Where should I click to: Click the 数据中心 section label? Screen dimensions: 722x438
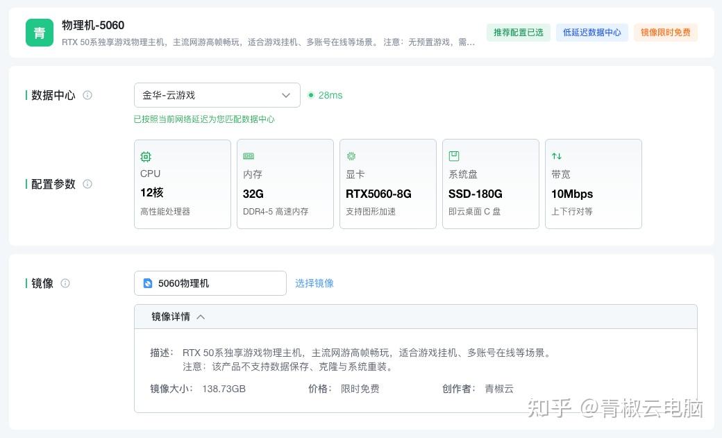point(53,95)
